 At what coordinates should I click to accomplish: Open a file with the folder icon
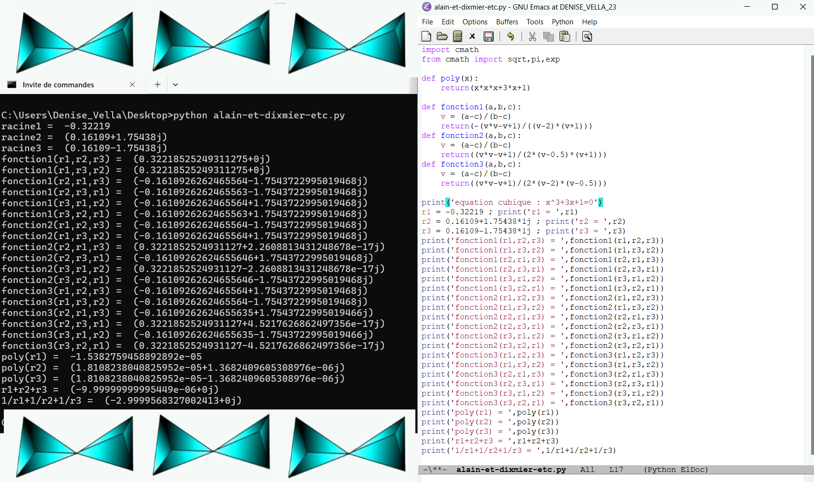click(442, 36)
